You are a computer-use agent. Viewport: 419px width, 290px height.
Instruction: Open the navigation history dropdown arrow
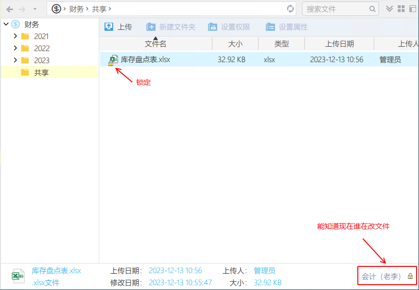tap(35, 9)
